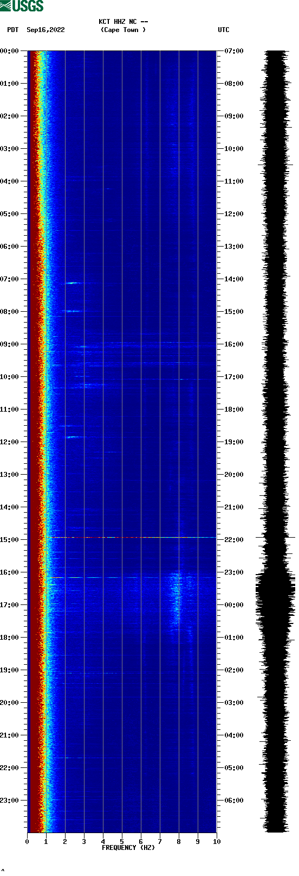Click the 07:00 UTC time label

click(x=234, y=51)
